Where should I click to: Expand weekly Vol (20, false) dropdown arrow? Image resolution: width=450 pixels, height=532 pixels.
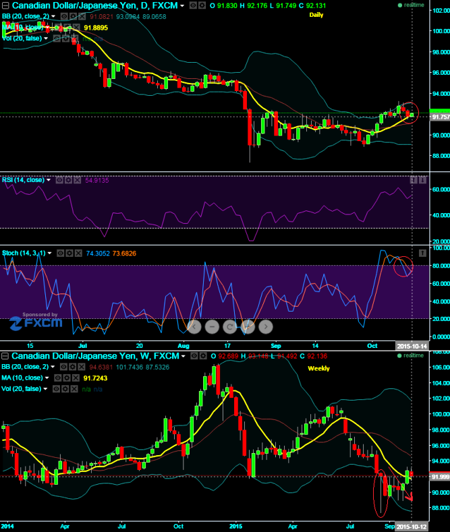click(45, 389)
